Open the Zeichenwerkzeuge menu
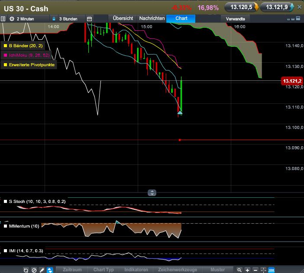Image resolution: width=304 pixels, height=273 pixels. coord(178,270)
